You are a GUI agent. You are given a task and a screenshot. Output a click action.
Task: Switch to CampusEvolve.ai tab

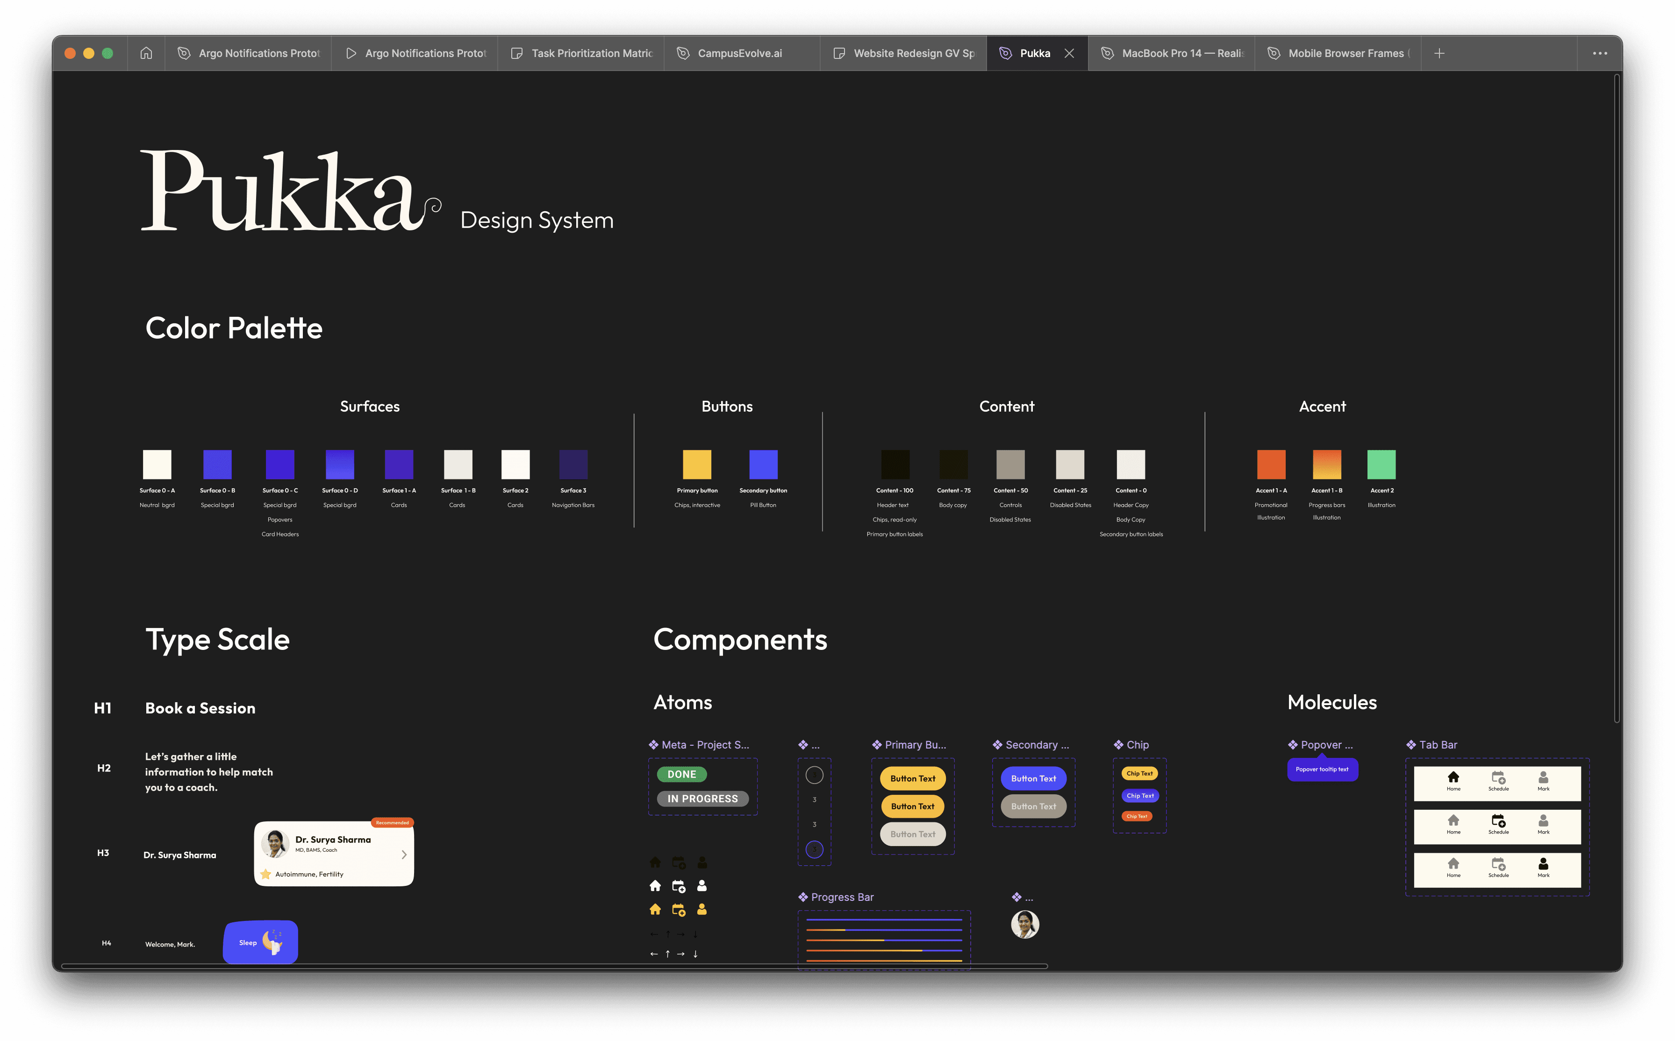click(739, 53)
